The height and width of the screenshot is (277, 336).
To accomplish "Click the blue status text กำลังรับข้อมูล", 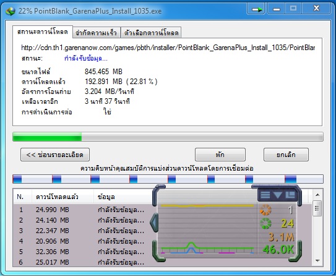I will (x=86, y=59).
